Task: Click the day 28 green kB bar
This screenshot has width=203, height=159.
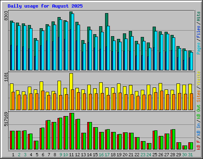Action: (174, 140)
